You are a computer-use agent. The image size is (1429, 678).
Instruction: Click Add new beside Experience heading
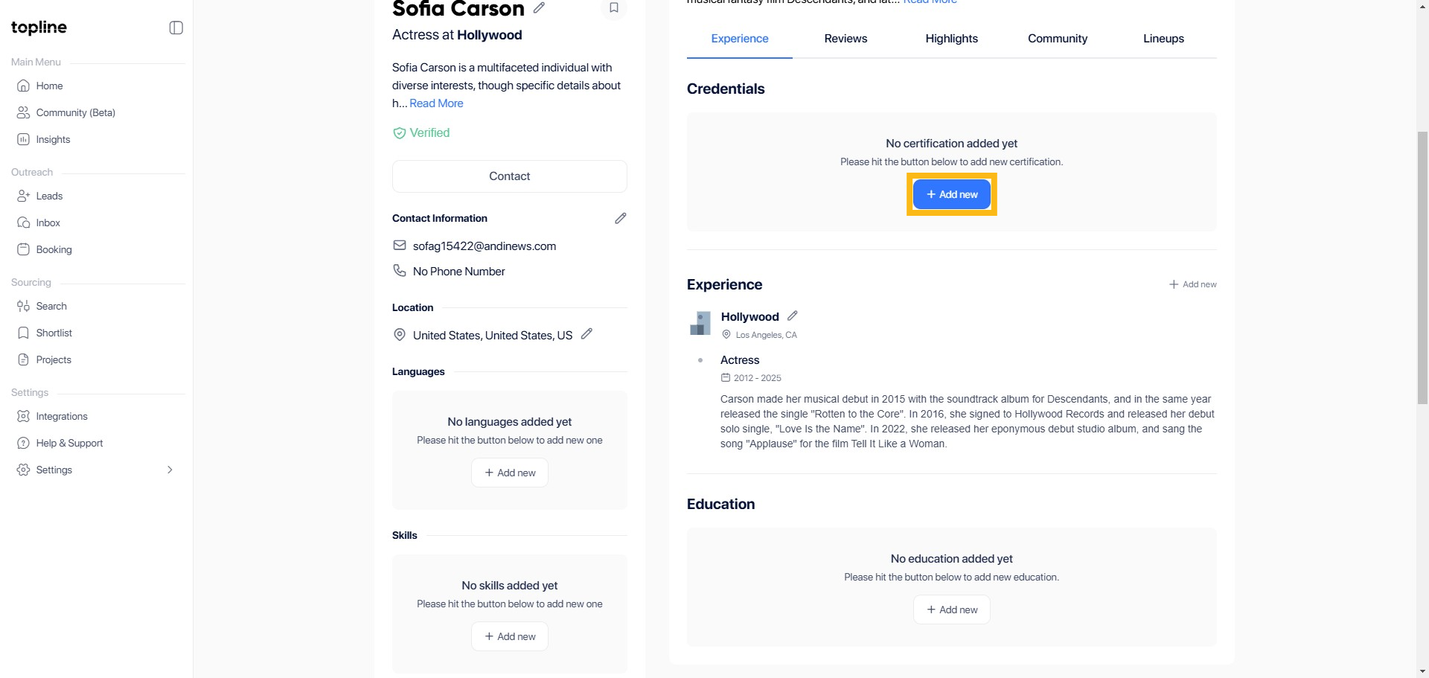[x=1192, y=284]
